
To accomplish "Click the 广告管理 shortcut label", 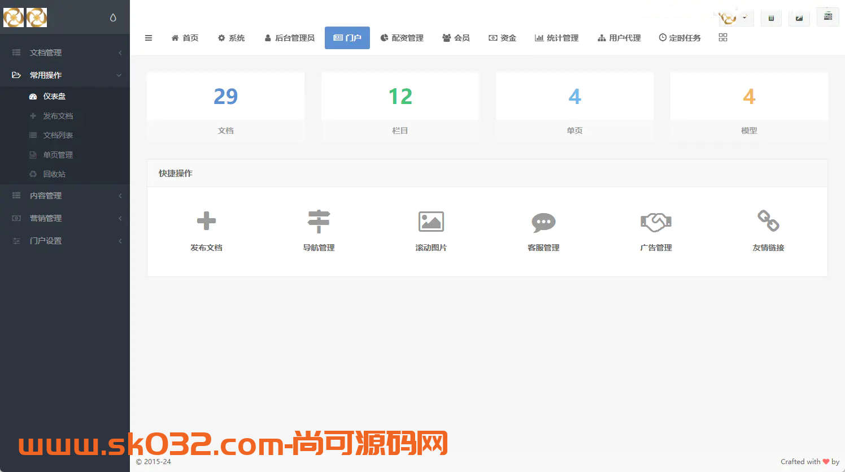I will (656, 248).
